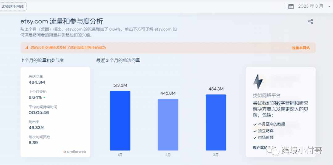Click the 上个月的流量和参与度 heading

(42, 60)
